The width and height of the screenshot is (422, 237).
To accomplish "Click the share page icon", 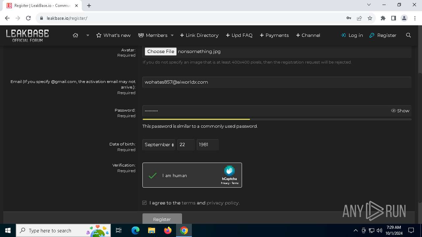I will pyautogui.click(x=359, y=18).
